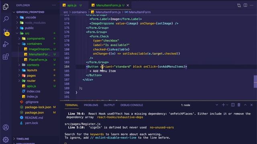
Task: Close the MenuItemForm.js tab
Action: (128, 5)
